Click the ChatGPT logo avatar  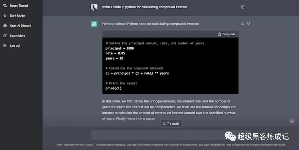coord(94,24)
